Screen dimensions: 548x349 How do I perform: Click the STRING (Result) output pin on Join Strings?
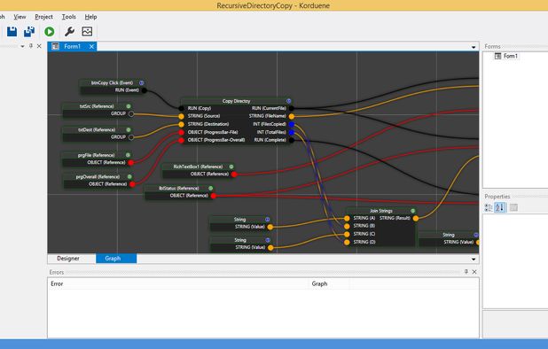pyautogui.click(x=416, y=219)
